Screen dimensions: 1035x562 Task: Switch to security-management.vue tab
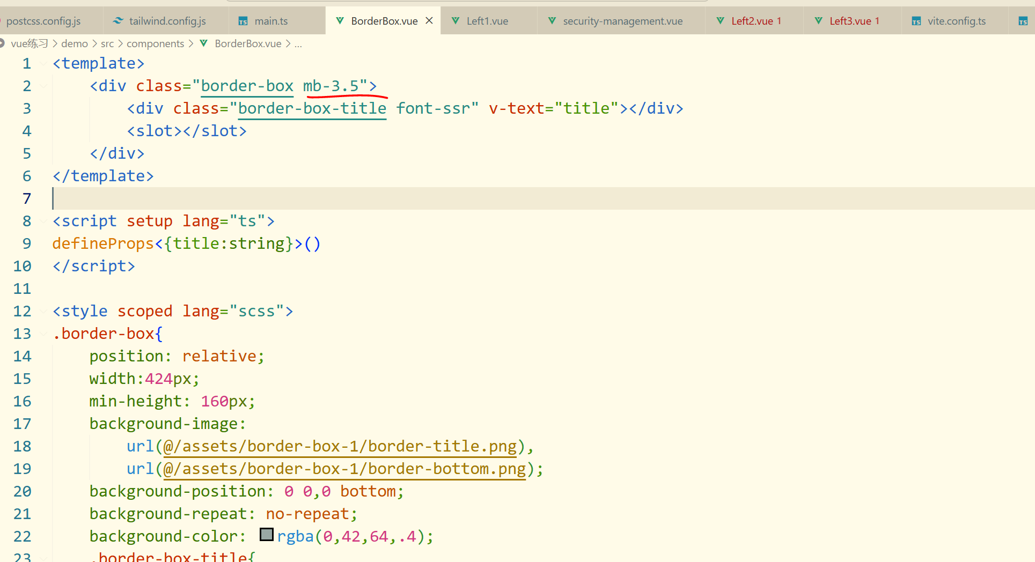[622, 21]
